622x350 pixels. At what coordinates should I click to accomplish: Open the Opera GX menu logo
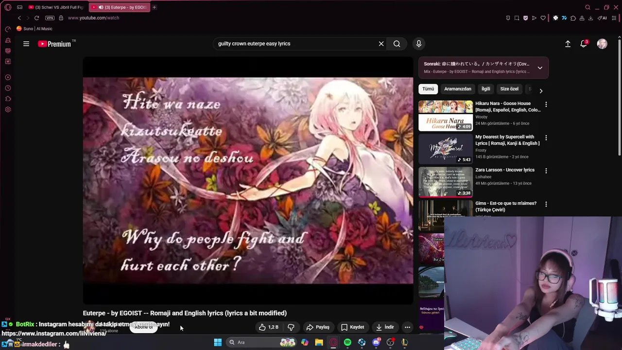tap(8, 7)
